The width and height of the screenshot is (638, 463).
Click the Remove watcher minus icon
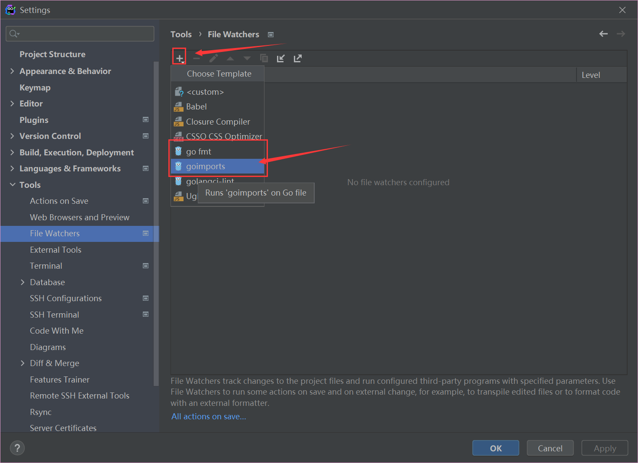click(x=197, y=58)
